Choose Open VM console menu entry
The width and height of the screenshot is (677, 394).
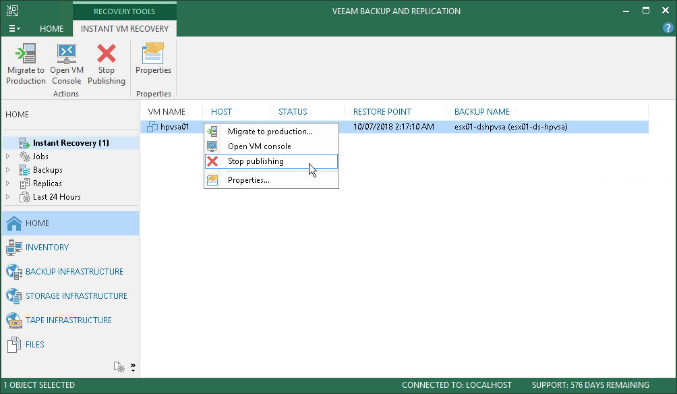point(271,146)
